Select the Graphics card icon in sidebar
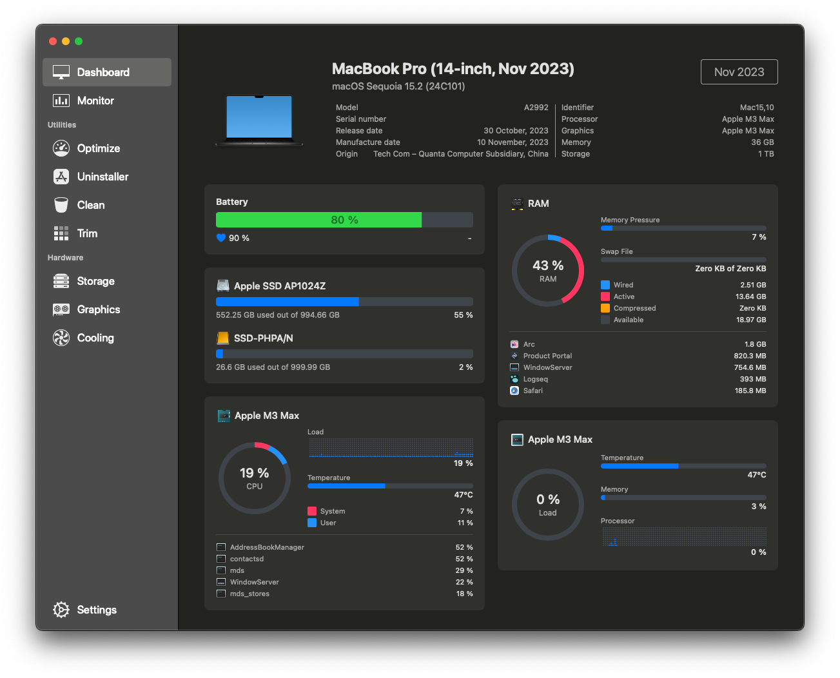The image size is (840, 678). (x=61, y=309)
